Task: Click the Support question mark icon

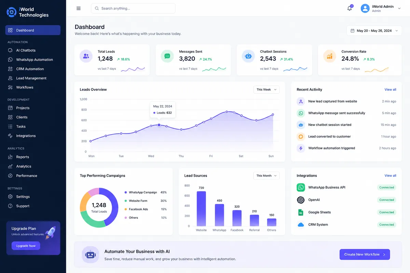Action: coord(10,206)
